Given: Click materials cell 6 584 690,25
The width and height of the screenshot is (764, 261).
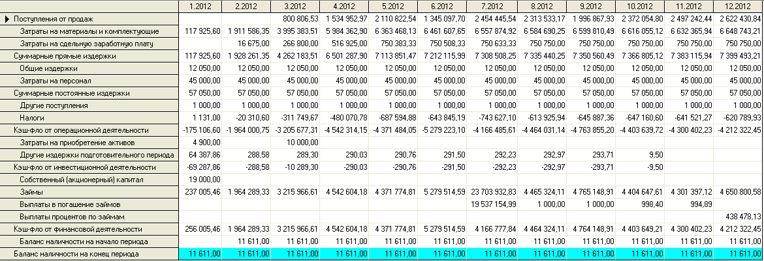Looking at the screenshot, I should pos(542,32).
